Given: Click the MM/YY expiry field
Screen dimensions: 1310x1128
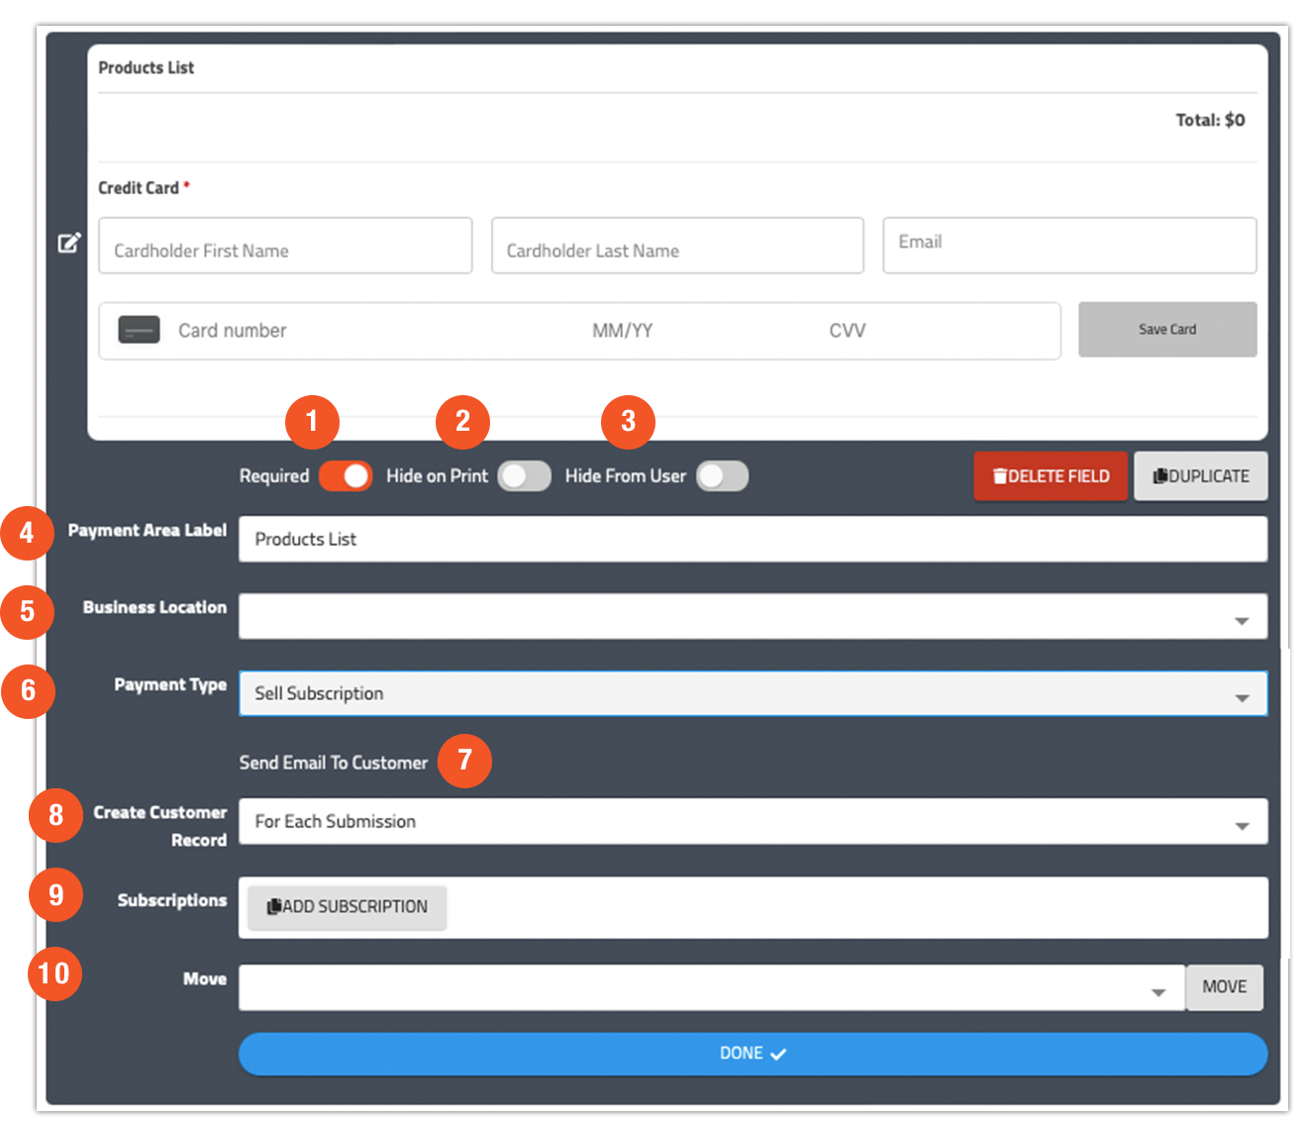Looking at the screenshot, I should [x=623, y=331].
